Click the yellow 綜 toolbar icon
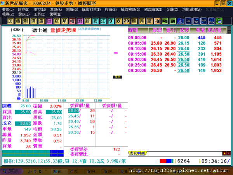233x175 pixels. [57, 21]
